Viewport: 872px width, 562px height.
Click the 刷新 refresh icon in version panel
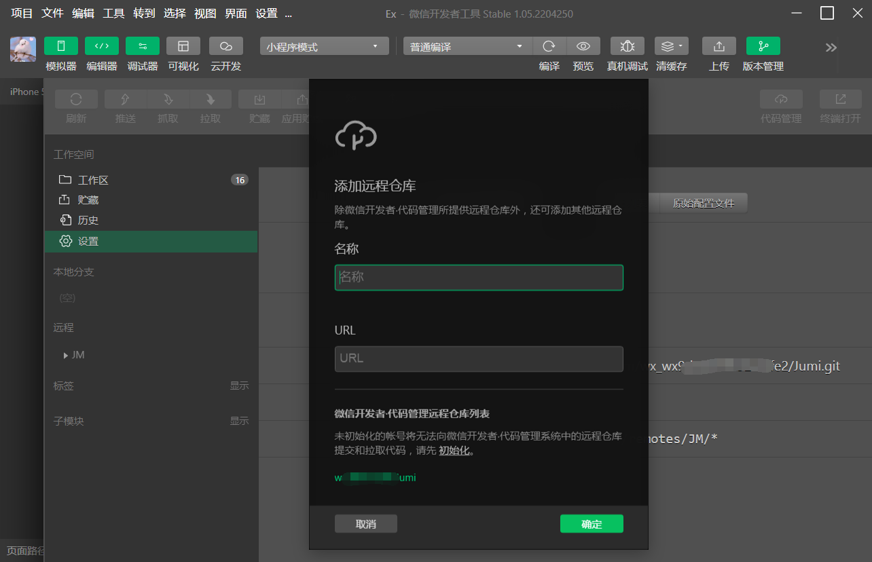[x=76, y=99]
